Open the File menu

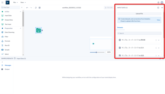[15, 2]
